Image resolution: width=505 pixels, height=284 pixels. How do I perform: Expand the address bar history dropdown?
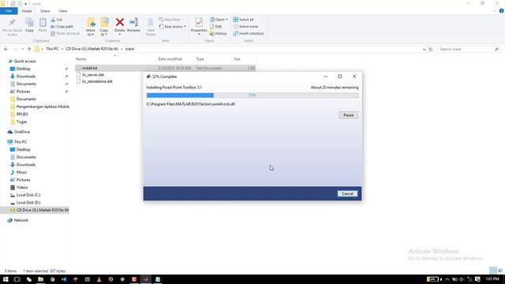(x=425, y=49)
